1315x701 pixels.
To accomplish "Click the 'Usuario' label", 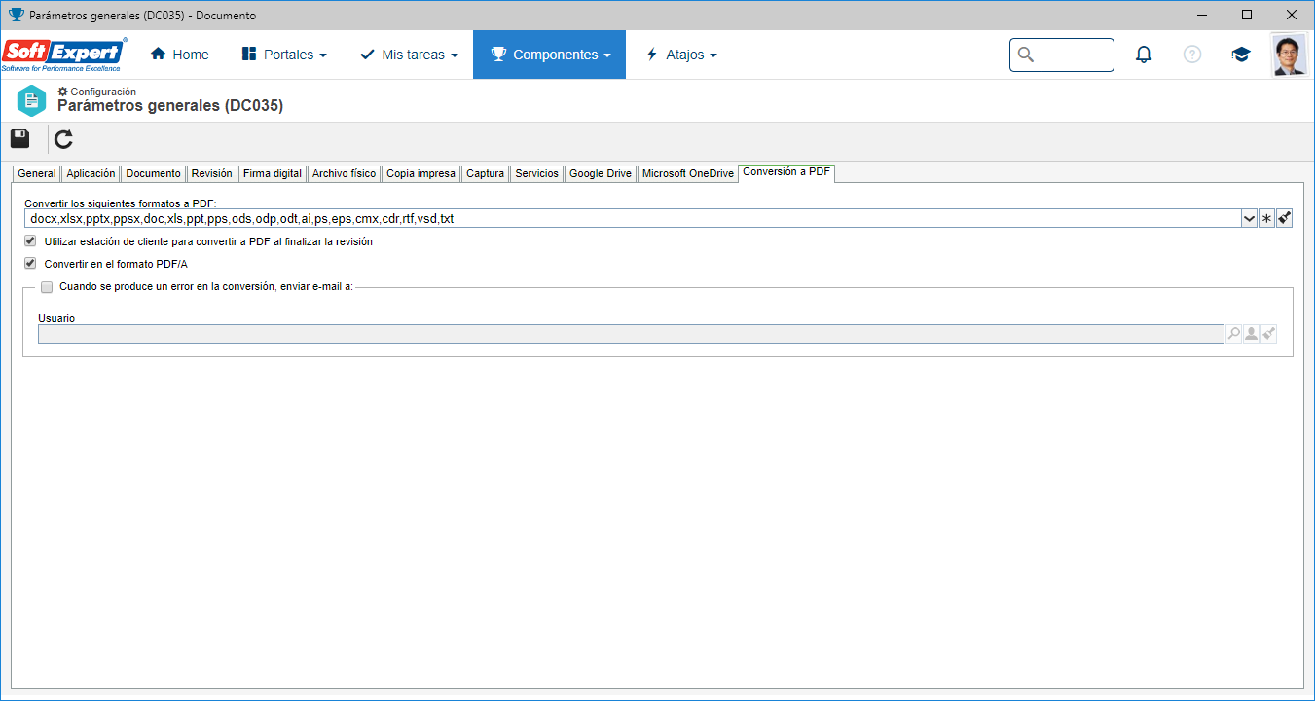I will point(56,318).
